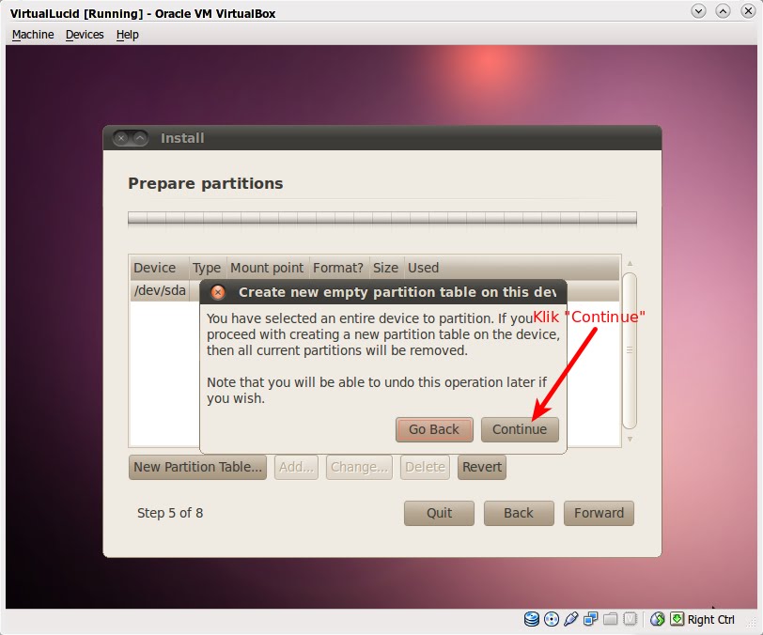Click the optical CD/DVD drive status icon
Image resolution: width=763 pixels, height=635 pixels.
click(552, 619)
